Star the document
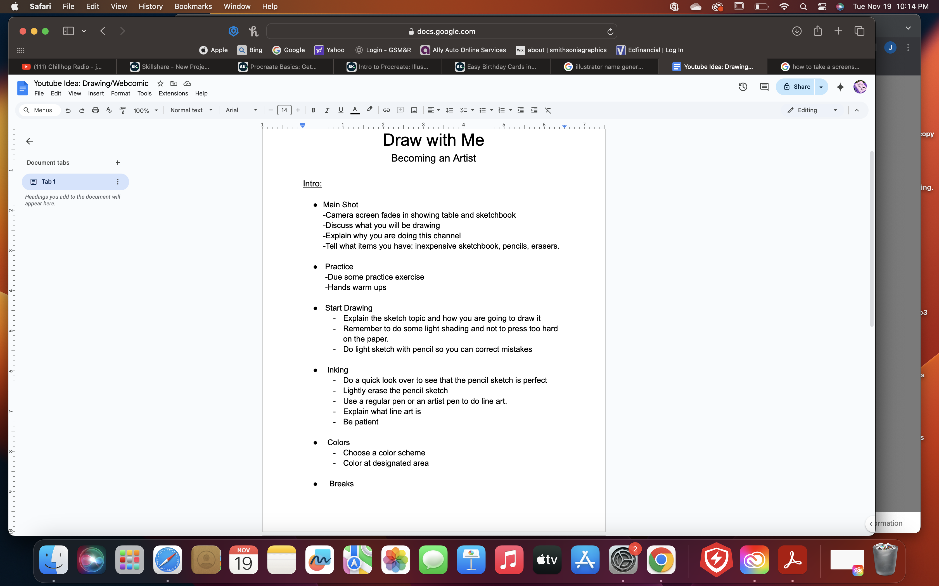 click(x=160, y=83)
